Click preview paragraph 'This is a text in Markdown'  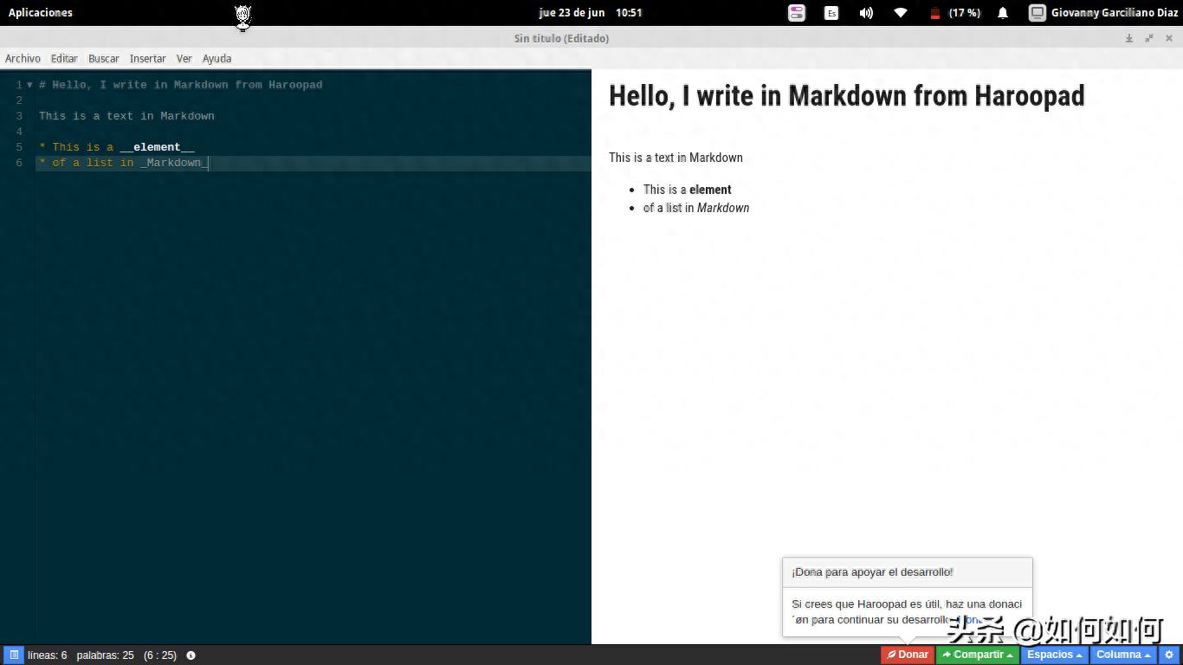click(x=676, y=158)
